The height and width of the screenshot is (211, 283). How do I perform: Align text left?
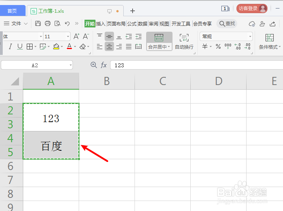click(x=100, y=47)
